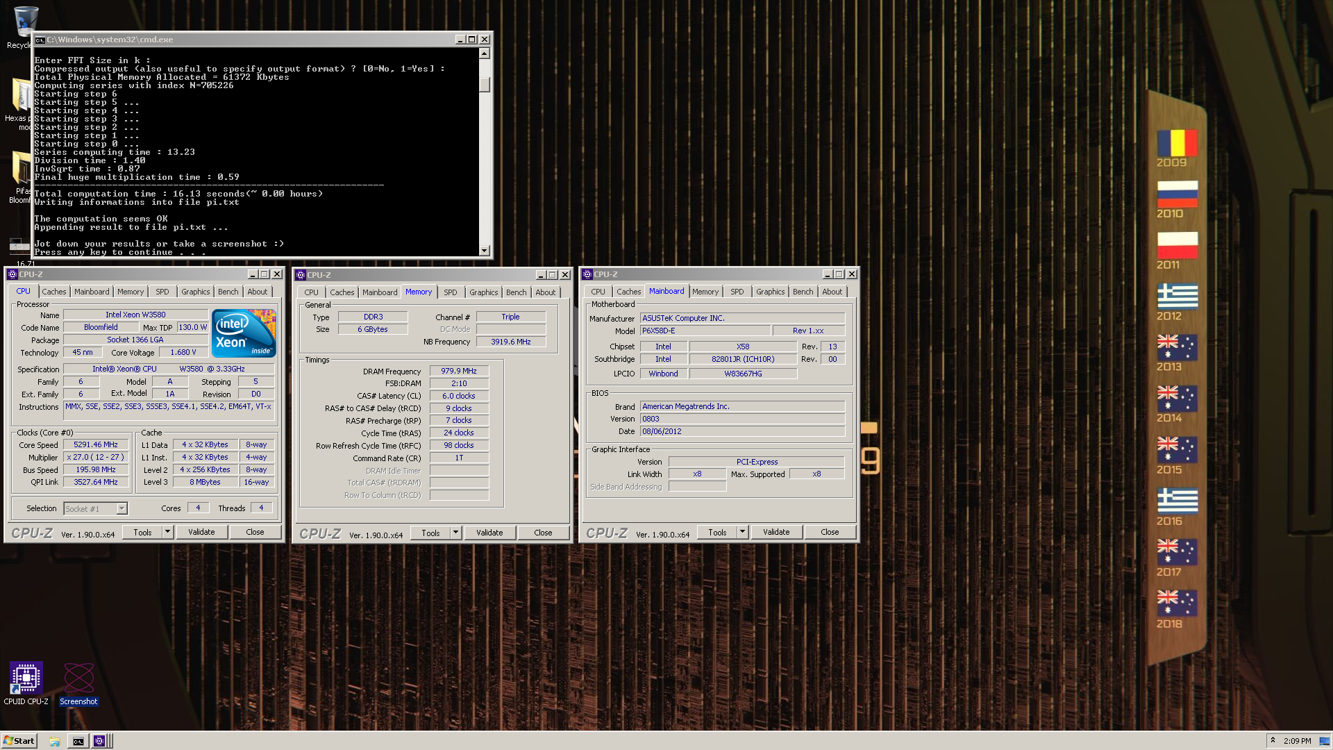Screen dimensions: 1333x750
Task: Open Memory tab in Mainboard window
Action: pyautogui.click(x=705, y=292)
